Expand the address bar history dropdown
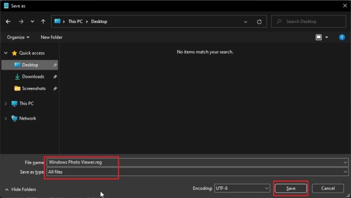The image size is (351, 198). (246, 22)
